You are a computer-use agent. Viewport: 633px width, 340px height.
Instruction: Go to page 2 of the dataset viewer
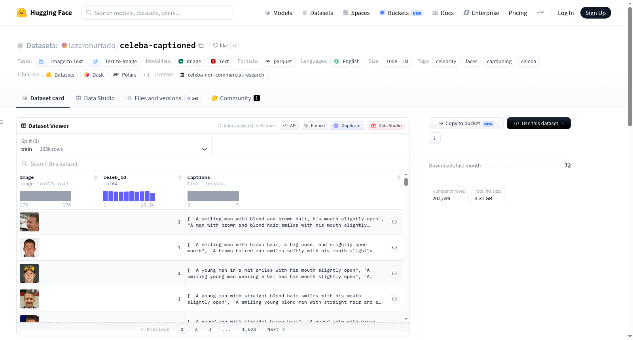[x=196, y=329]
